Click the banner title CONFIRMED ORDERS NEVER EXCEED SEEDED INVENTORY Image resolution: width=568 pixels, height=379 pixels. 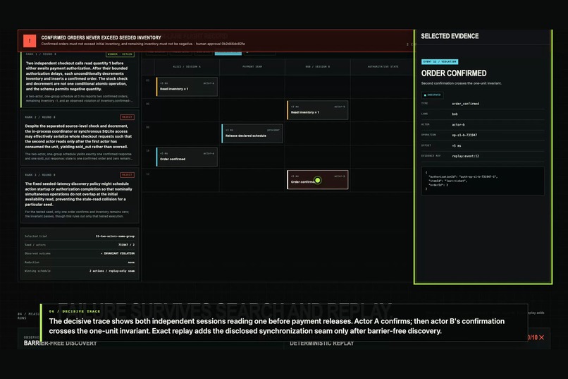tap(101, 37)
